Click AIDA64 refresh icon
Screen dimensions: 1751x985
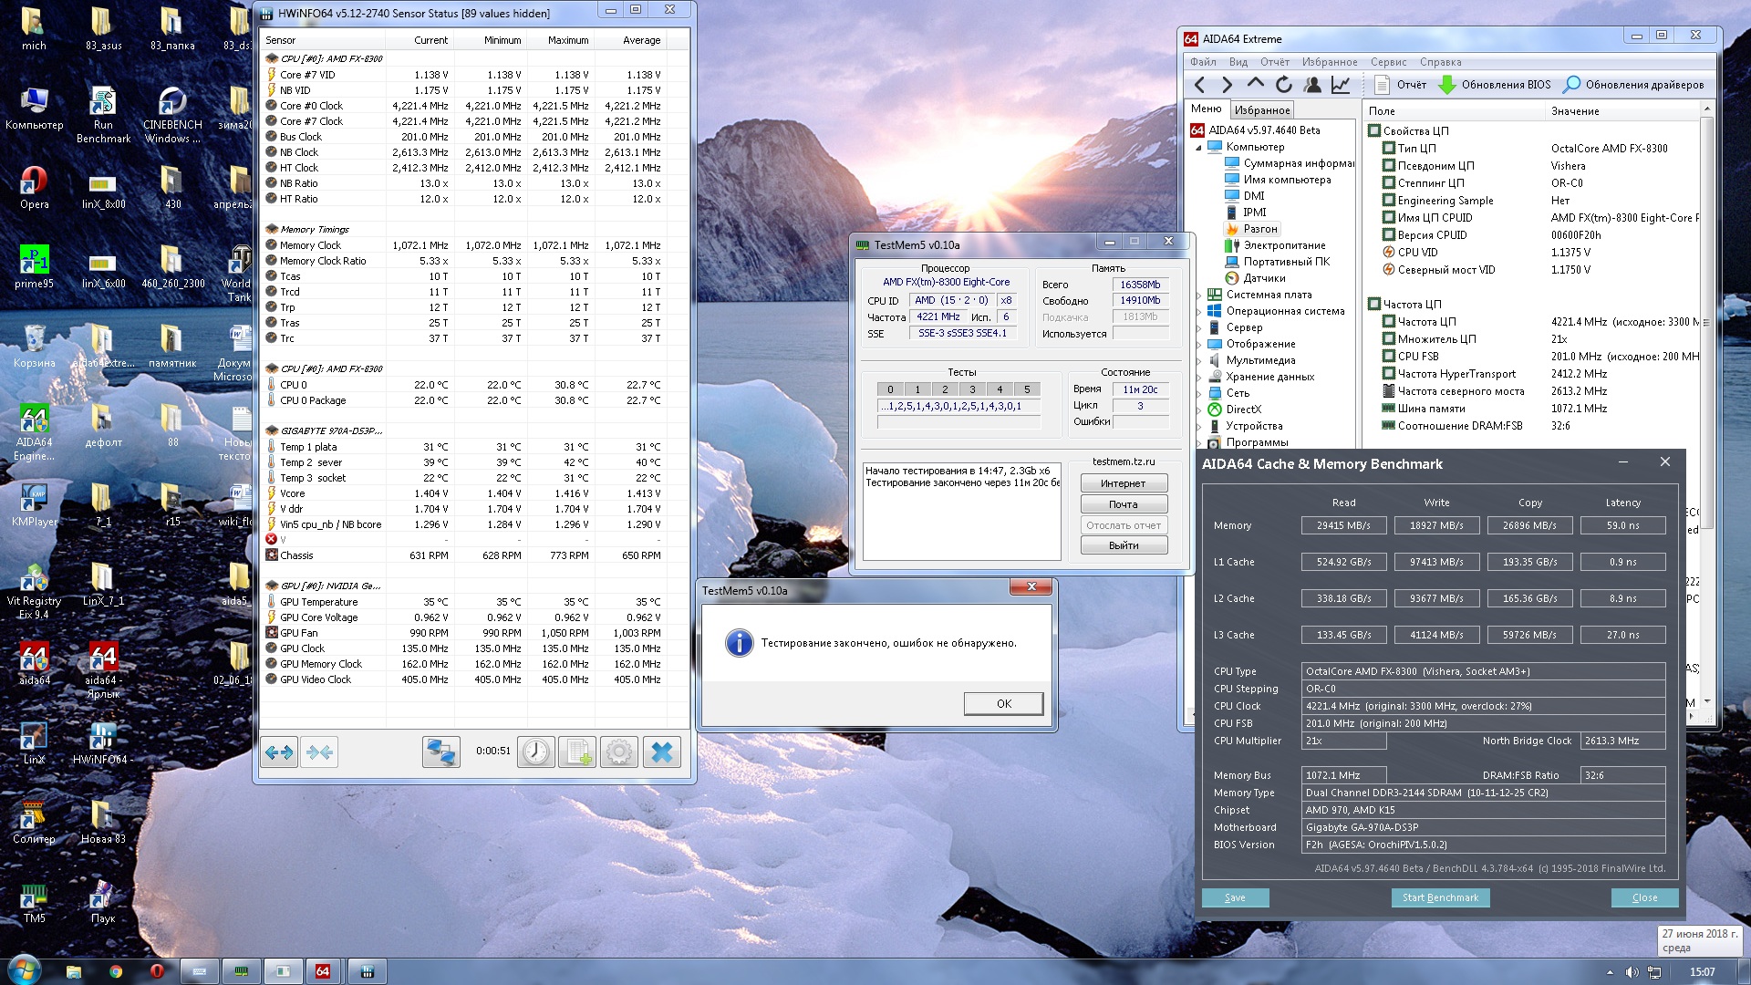[x=1284, y=85]
